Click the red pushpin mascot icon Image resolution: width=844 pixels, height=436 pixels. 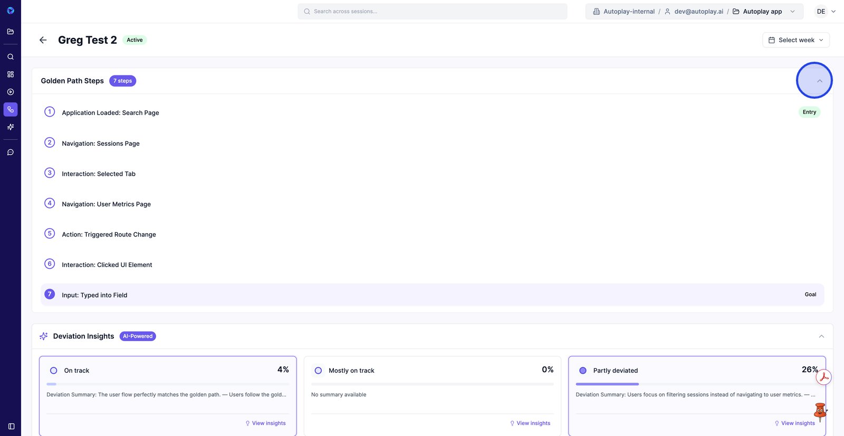pos(820,413)
